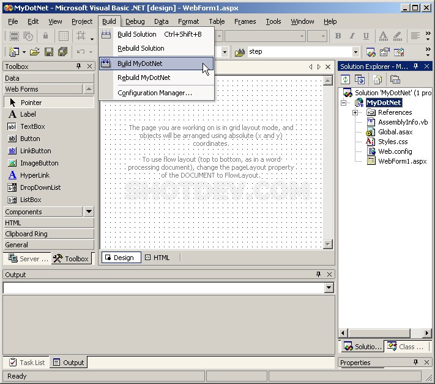This screenshot has width=435, height=384.
Task: Select the TextBox control
Action: pyautogui.click(x=48, y=126)
